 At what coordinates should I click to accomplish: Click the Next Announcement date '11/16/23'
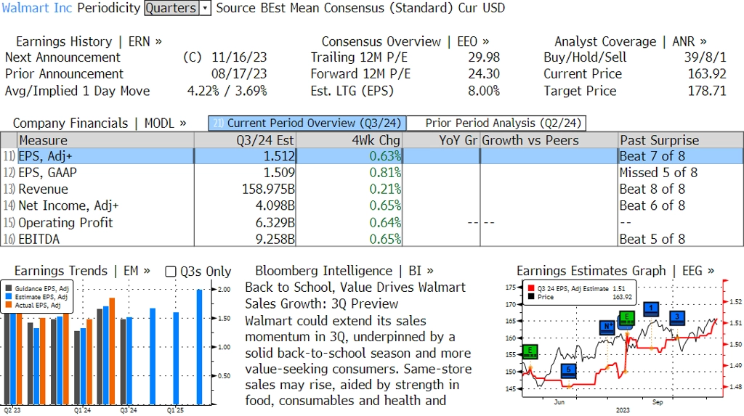pyautogui.click(x=239, y=57)
